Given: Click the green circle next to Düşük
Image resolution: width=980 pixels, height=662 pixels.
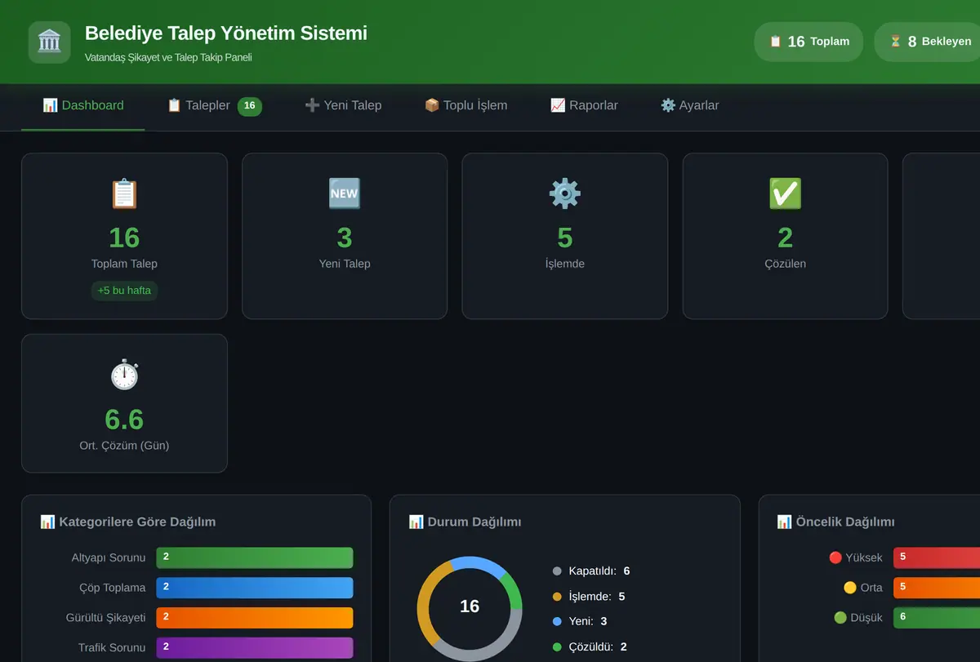Looking at the screenshot, I should pyautogui.click(x=840, y=618).
